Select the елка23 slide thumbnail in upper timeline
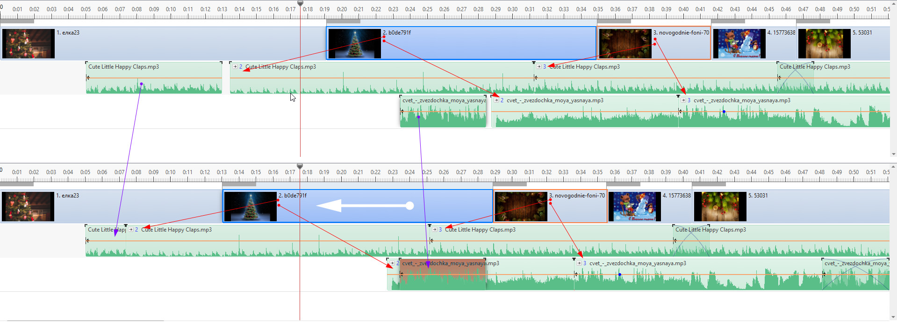 (x=29, y=43)
